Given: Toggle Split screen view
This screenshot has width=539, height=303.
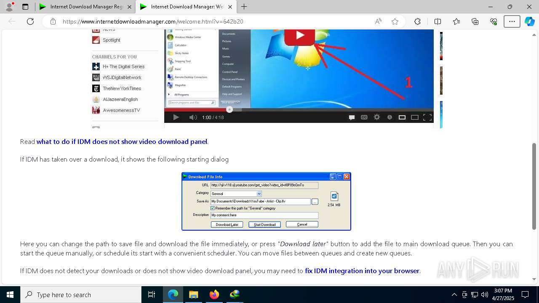Looking at the screenshot, I should (438, 21).
